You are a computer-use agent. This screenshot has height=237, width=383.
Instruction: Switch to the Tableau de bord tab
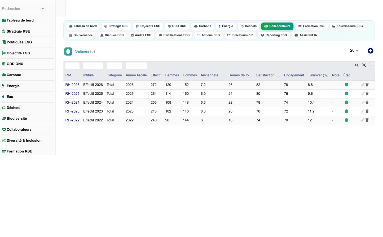(83, 26)
